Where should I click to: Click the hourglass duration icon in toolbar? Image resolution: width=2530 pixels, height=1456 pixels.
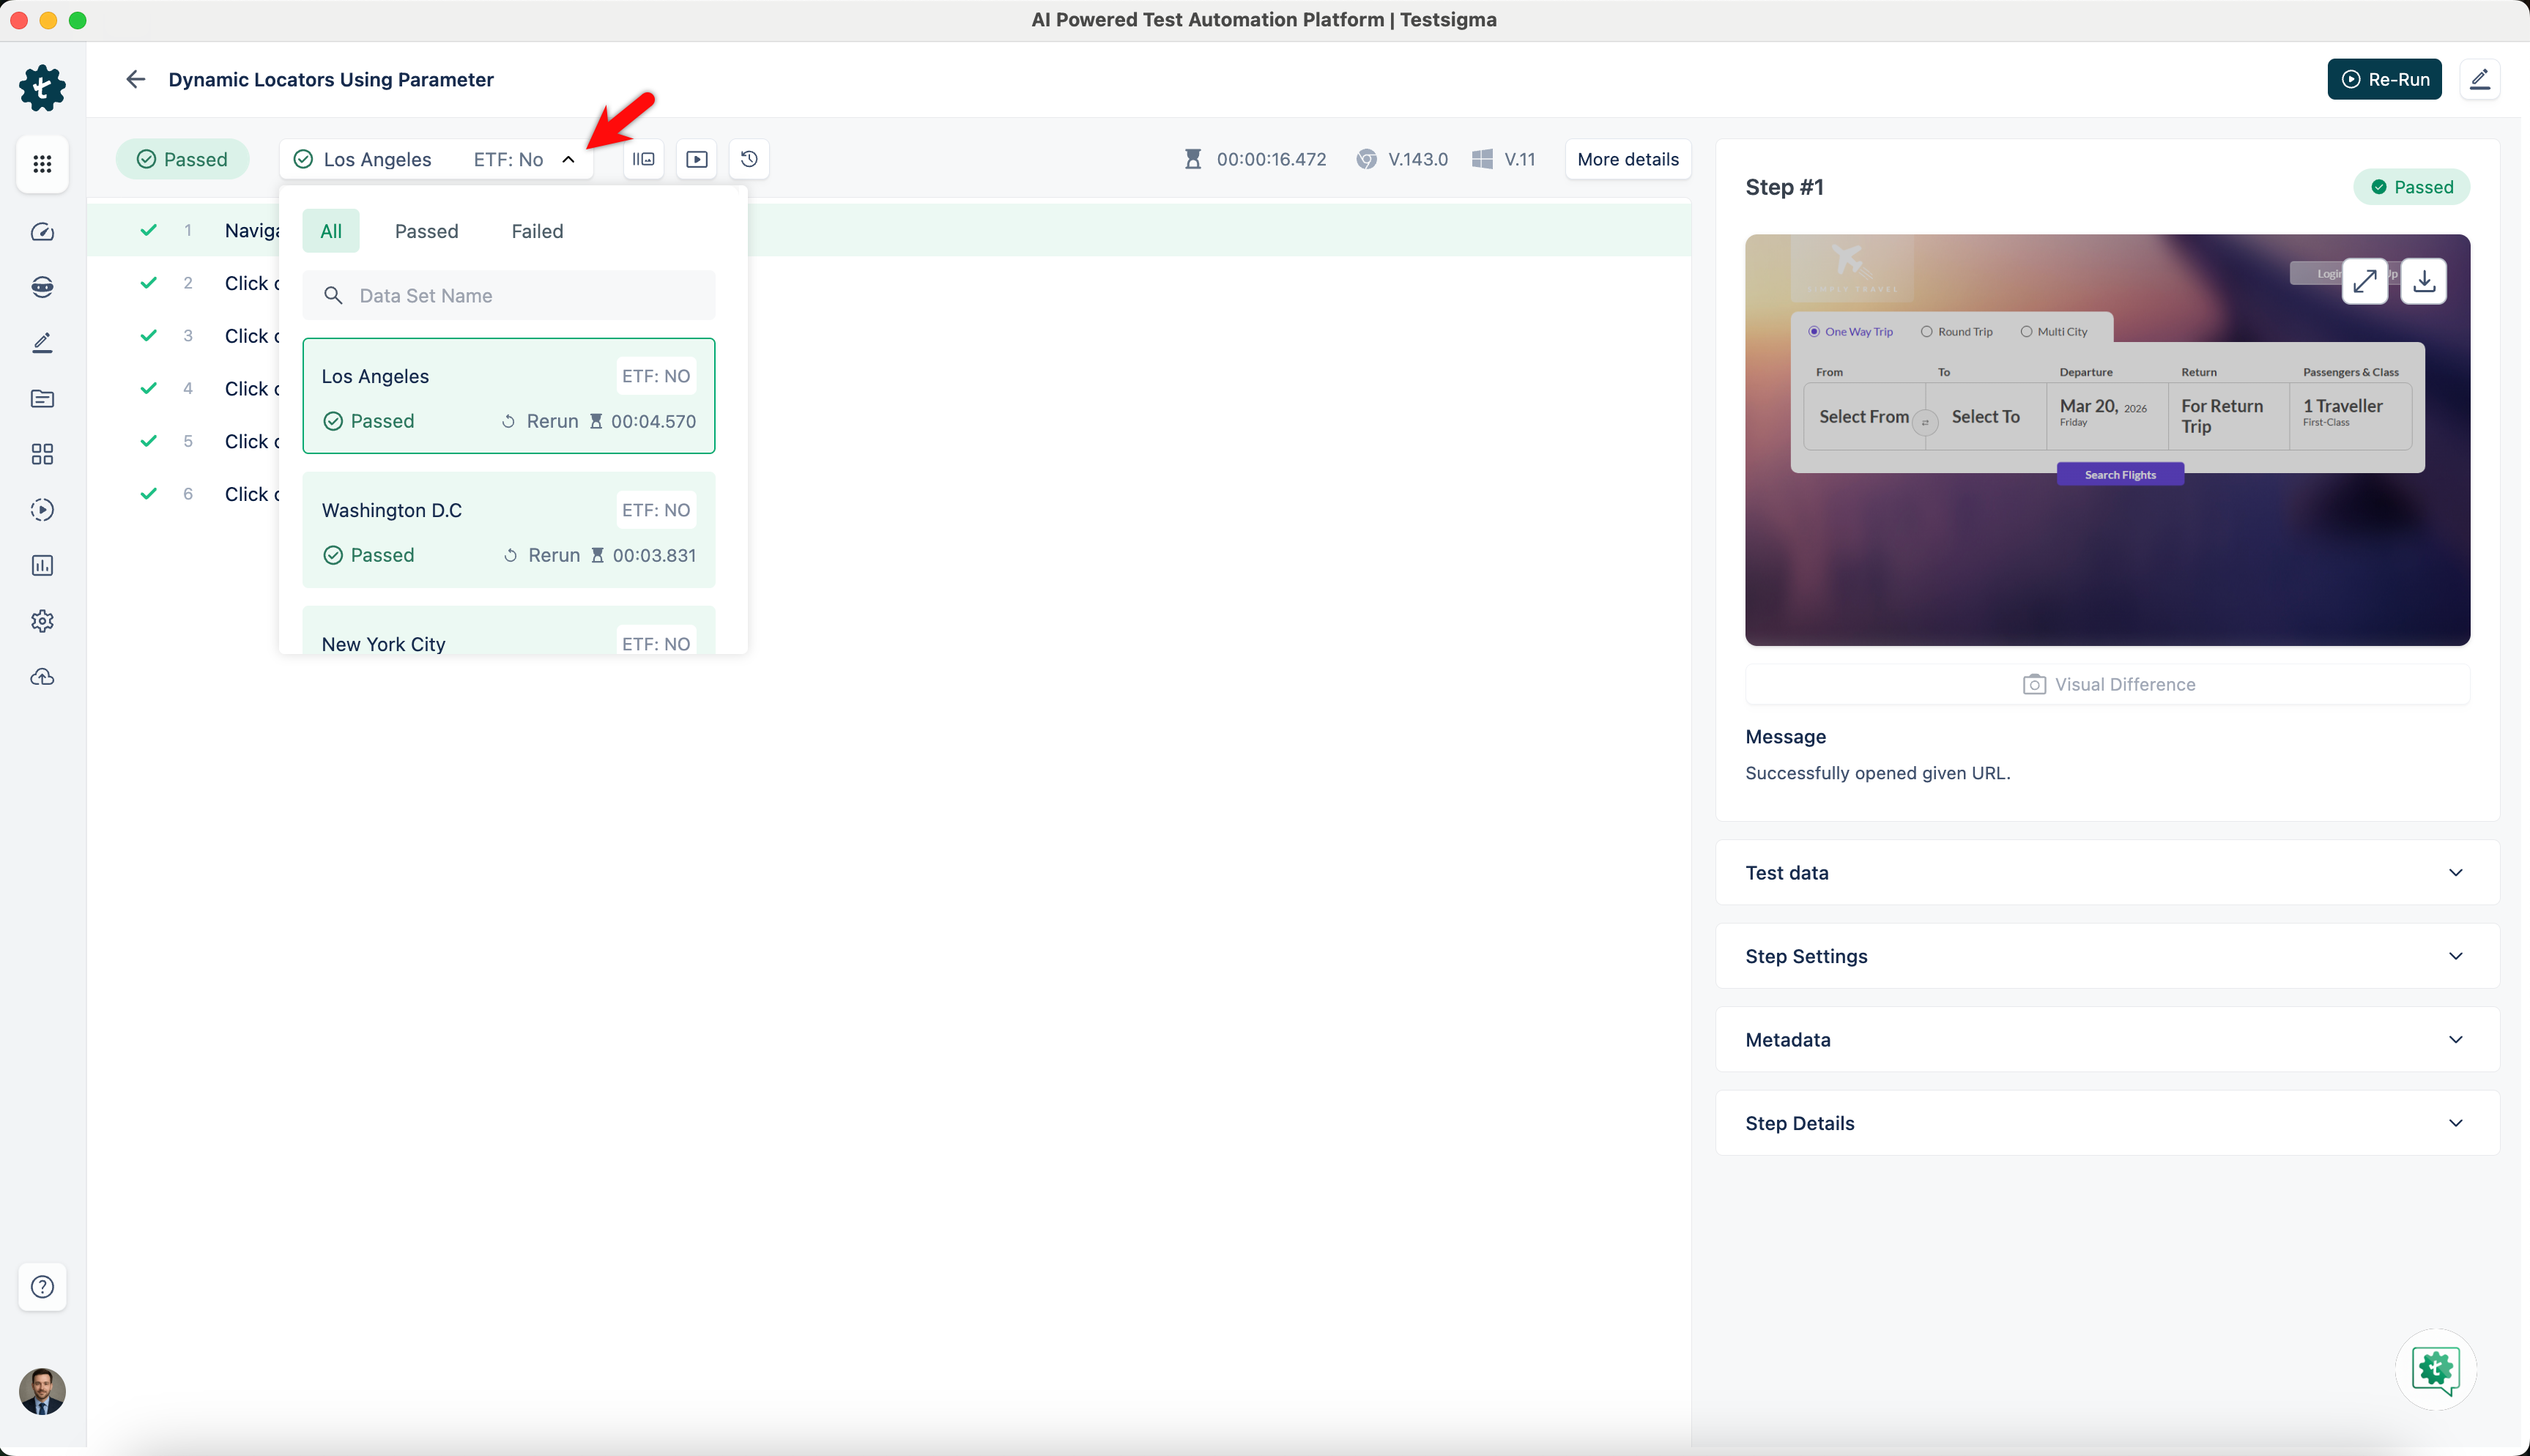point(1193,159)
